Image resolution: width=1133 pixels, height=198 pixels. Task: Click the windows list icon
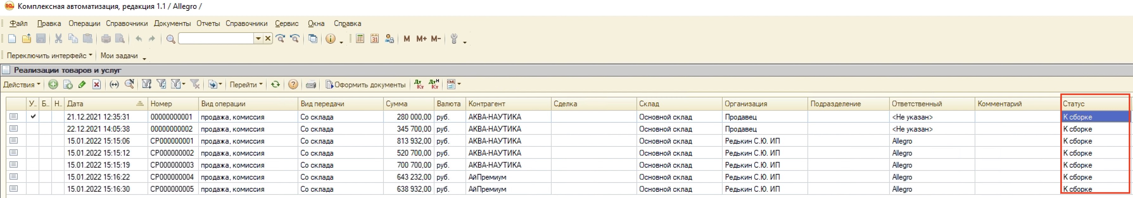point(313,39)
